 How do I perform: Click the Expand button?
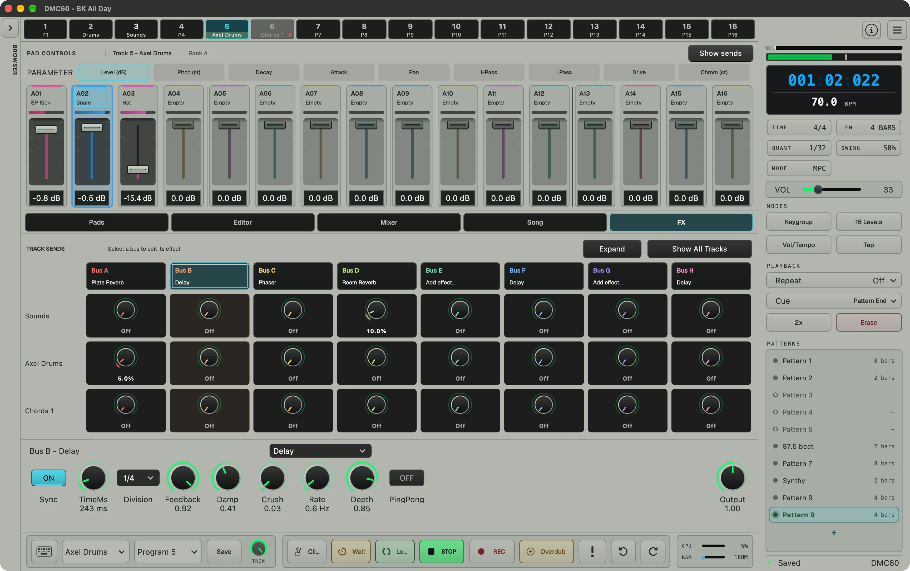pyautogui.click(x=612, y=249)
